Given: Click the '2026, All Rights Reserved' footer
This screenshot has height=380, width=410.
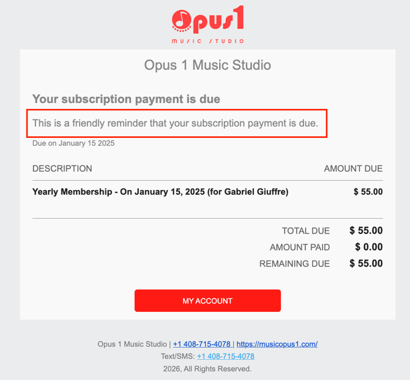Looking at the screenshot, I should 207,369.
